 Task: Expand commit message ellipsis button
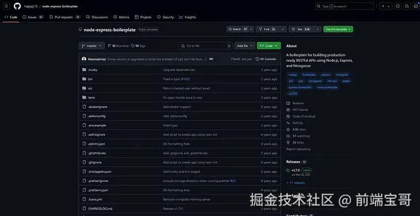[211, 59]
